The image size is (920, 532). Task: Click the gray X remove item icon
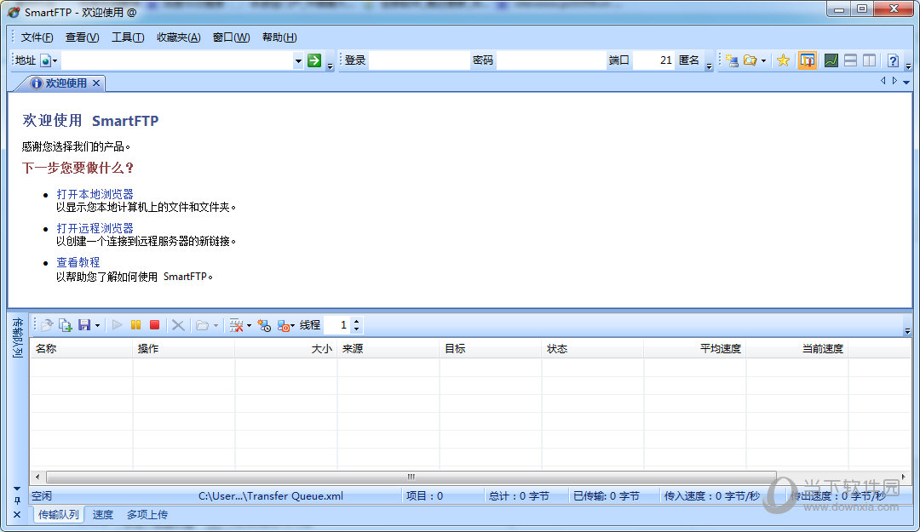point(178,325)
